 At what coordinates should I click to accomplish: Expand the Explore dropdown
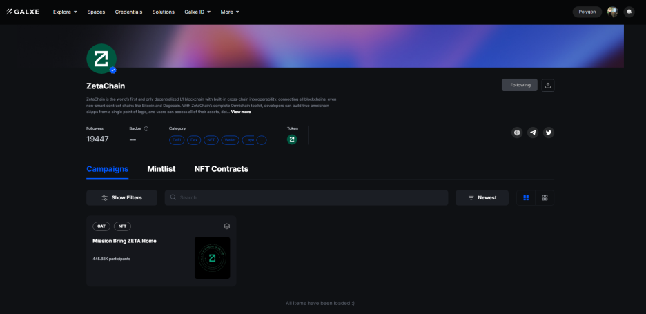[65, 12]
